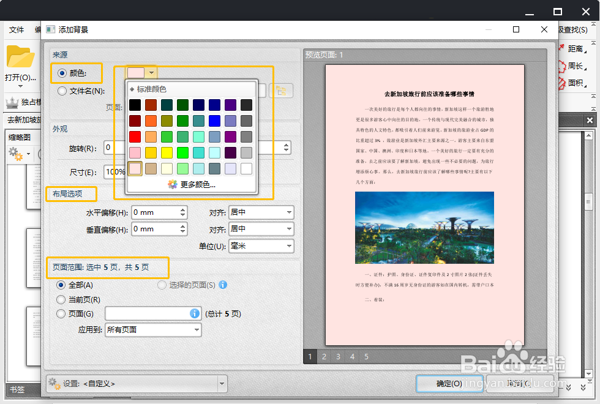
Task: Open the 文件 menu
Action: (15, 29)
